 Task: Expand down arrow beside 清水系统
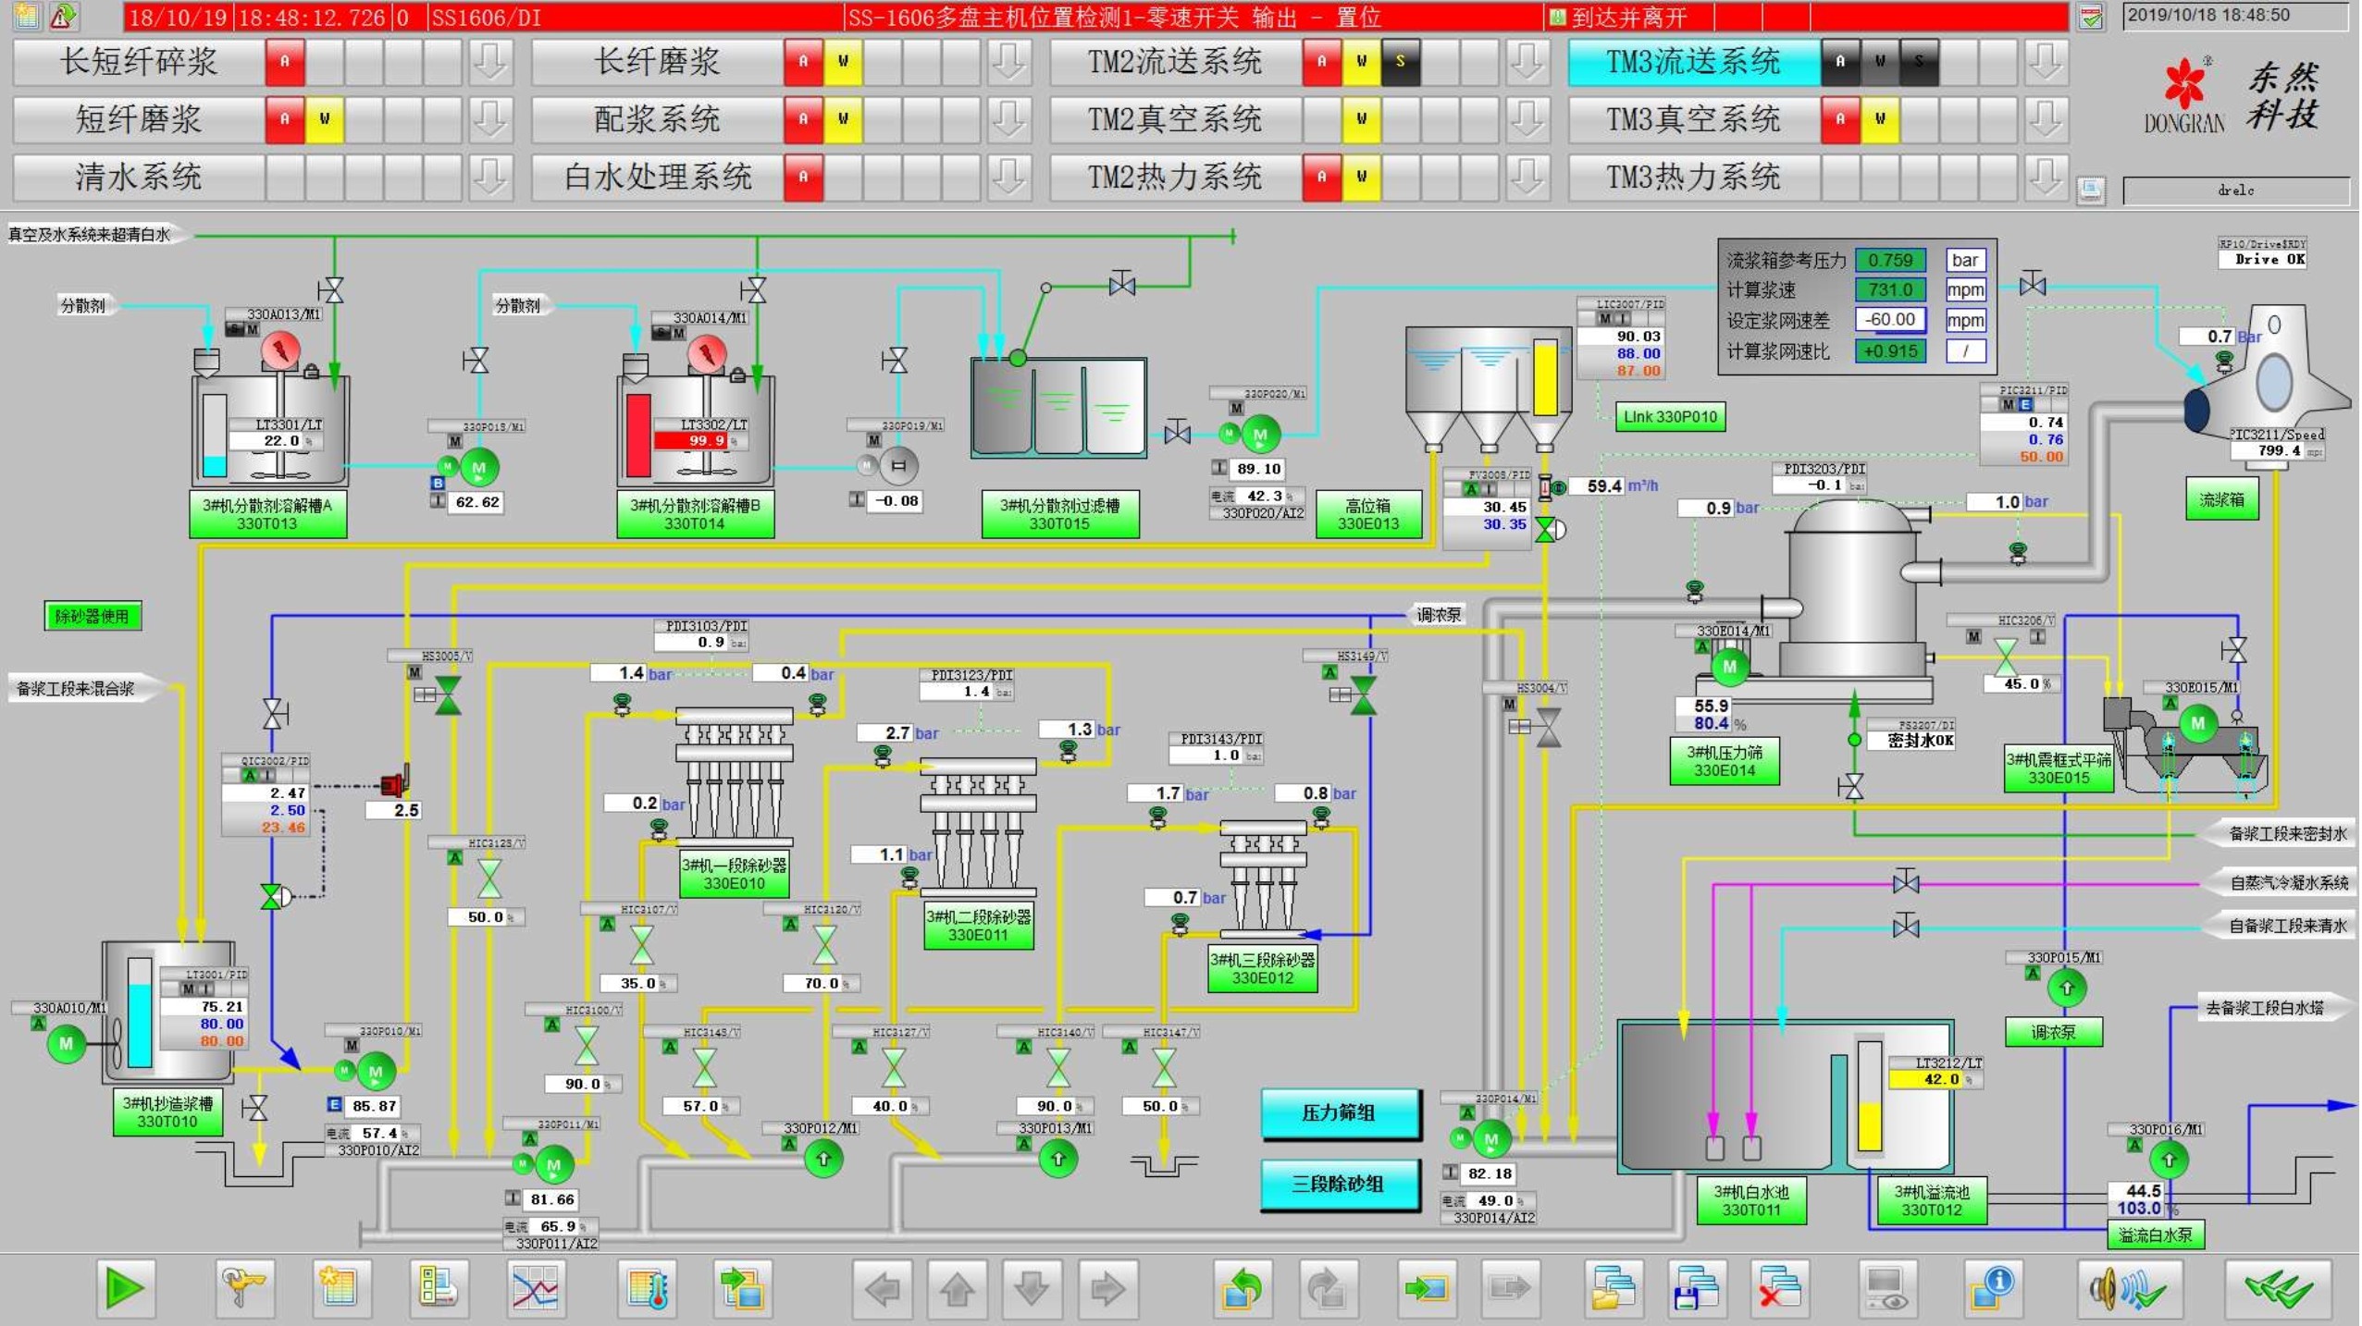[x=489, y=177]
